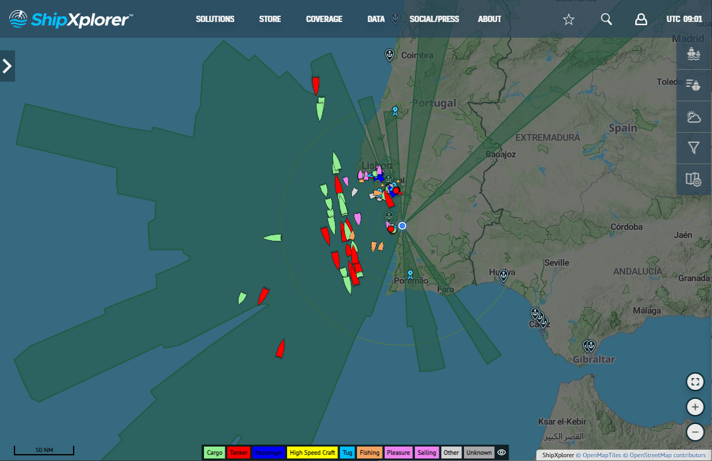The height and width of the screenshot is (461, 712).
Task: Open the ship list panel icon
Action: 694,84
